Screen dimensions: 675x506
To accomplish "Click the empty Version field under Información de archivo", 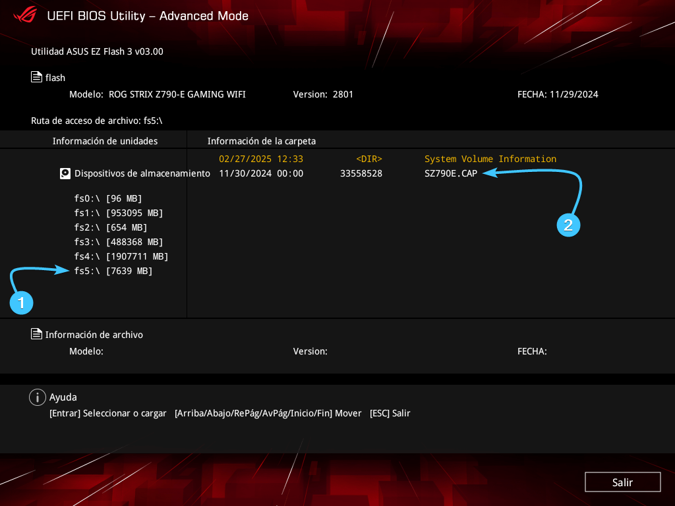I will (x=310, y=351).
